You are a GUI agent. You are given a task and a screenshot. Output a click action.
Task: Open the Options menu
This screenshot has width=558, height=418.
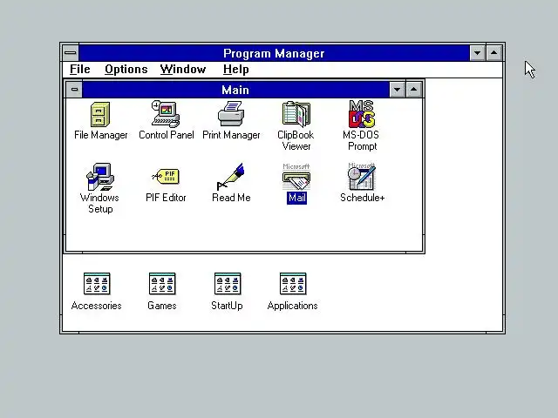point(126,70)
